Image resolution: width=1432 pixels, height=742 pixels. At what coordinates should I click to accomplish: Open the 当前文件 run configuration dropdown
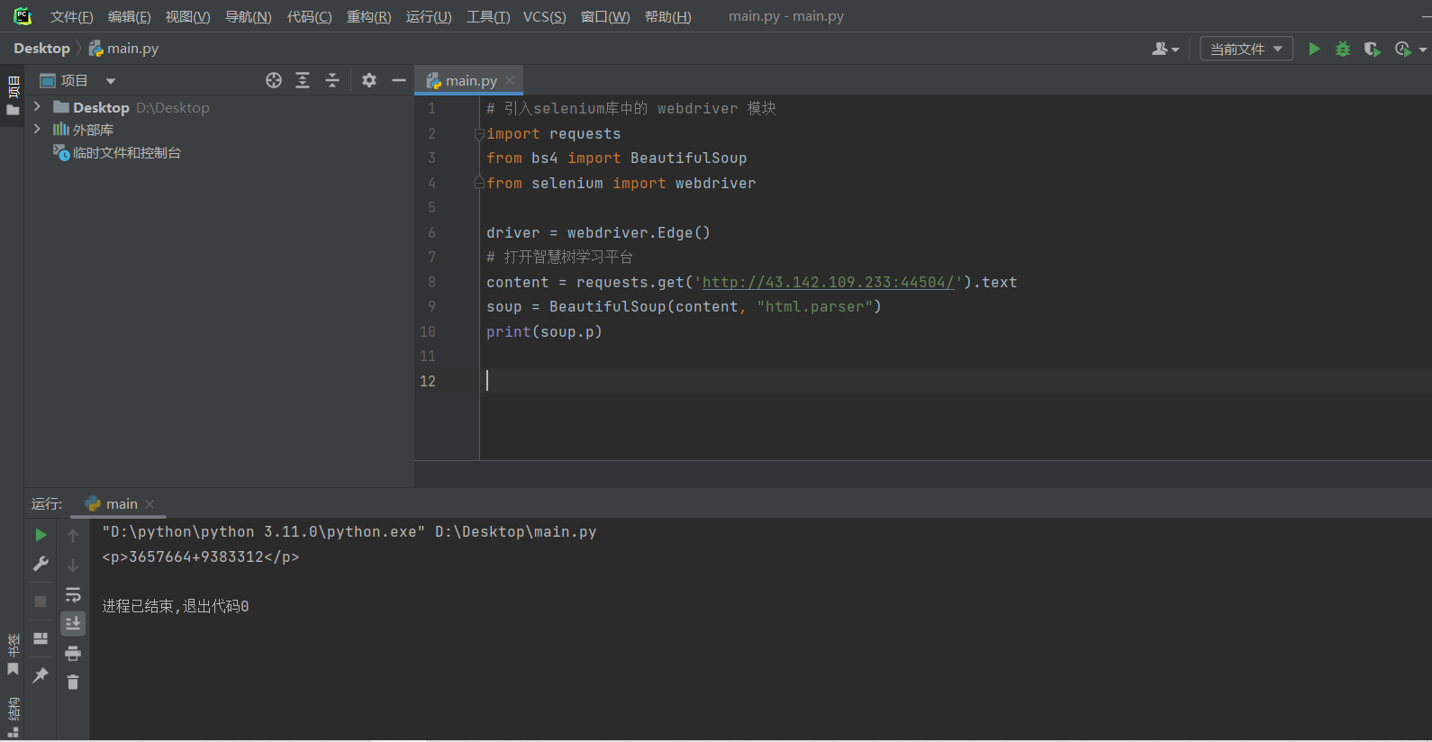click(1246, 49)
